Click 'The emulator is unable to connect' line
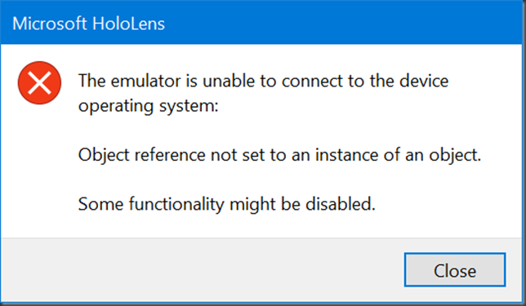 click(x=263, y=81)
